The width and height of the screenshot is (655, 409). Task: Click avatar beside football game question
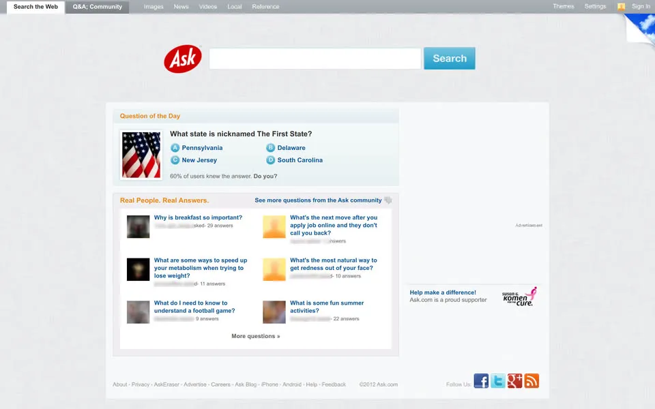pyautogui.click(x=139, y=312)
